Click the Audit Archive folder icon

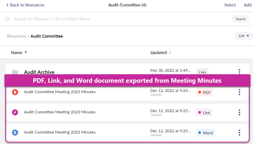tap(15, 72)
